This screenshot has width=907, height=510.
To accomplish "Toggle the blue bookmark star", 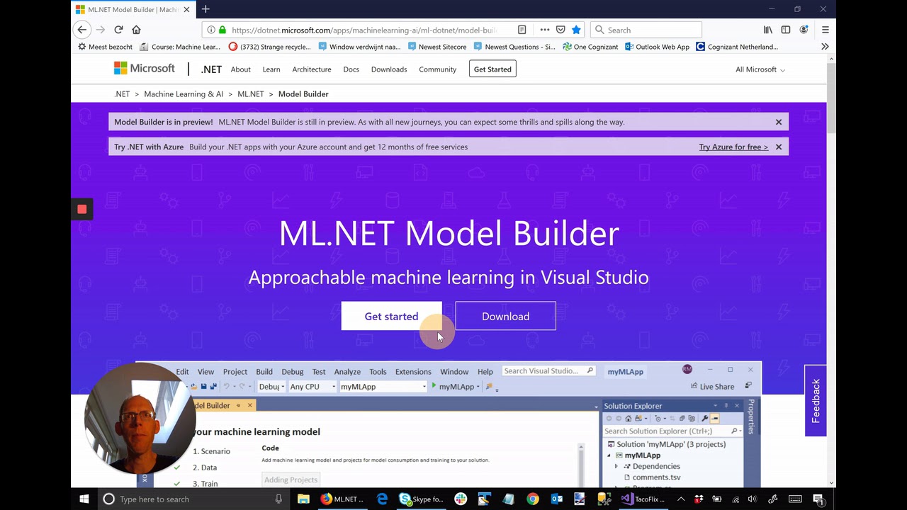I will pos(576,30).
